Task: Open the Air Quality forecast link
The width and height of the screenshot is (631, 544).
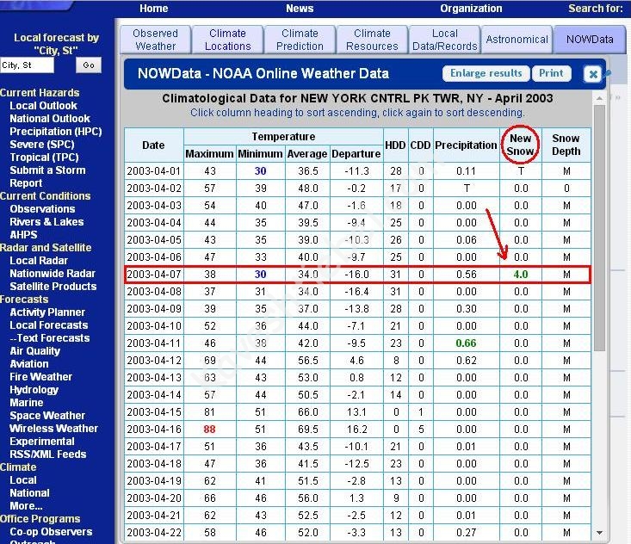Action: click(34, 351)
